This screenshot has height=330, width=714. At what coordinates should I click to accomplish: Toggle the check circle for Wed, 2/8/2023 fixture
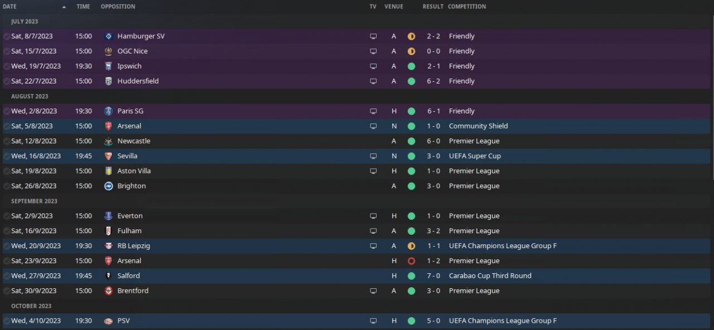point(7,111)
